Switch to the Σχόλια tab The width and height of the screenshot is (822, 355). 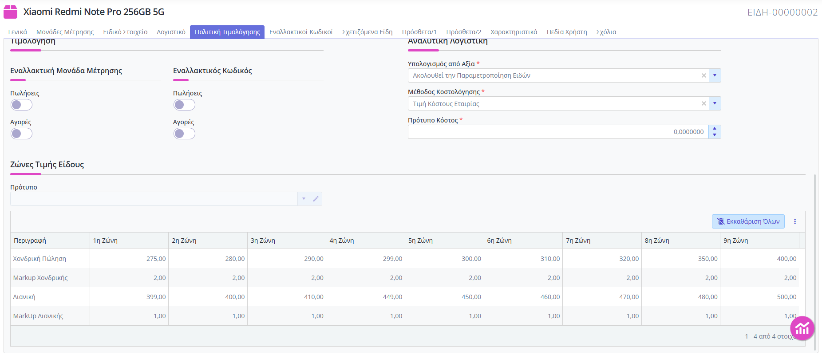[606, 32]
